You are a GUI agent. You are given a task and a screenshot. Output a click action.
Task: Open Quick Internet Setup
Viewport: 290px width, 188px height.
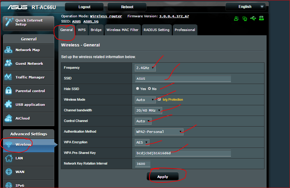[29, 23]
